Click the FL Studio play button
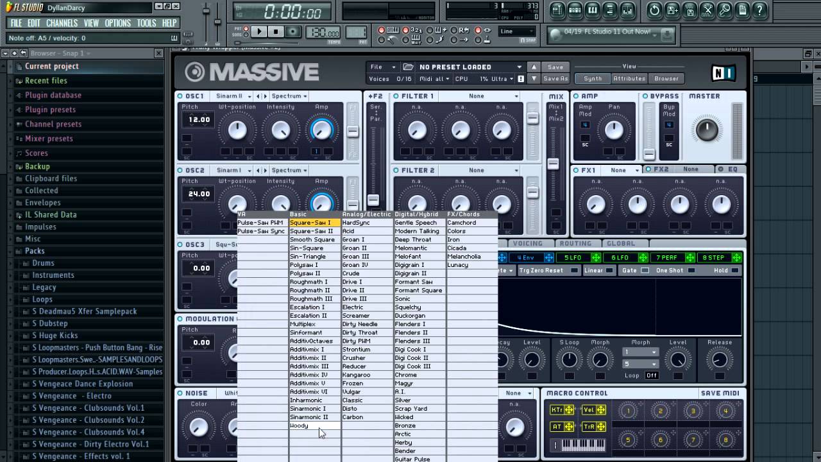The height and width of the screenshot is (462, 821). (259, 31)
